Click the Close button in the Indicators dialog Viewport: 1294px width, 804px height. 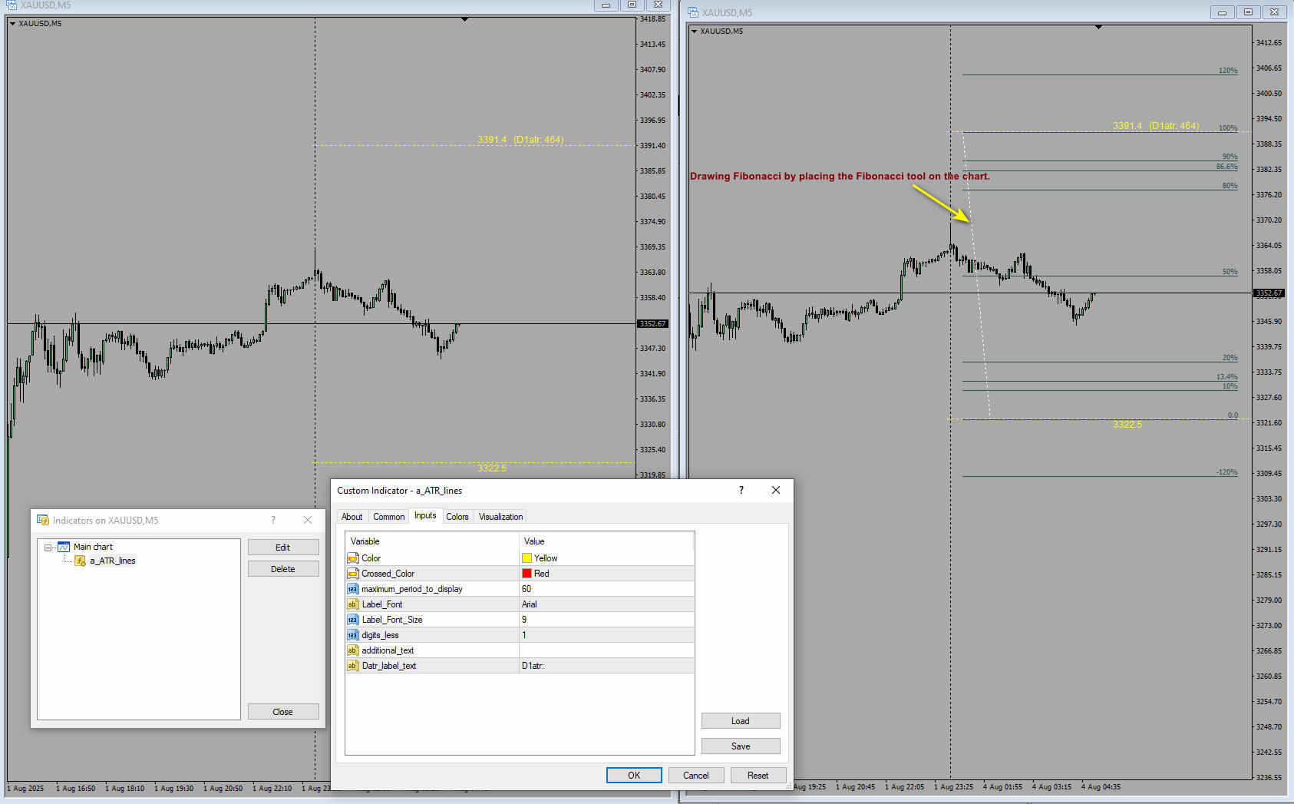(x=283, y=711)
